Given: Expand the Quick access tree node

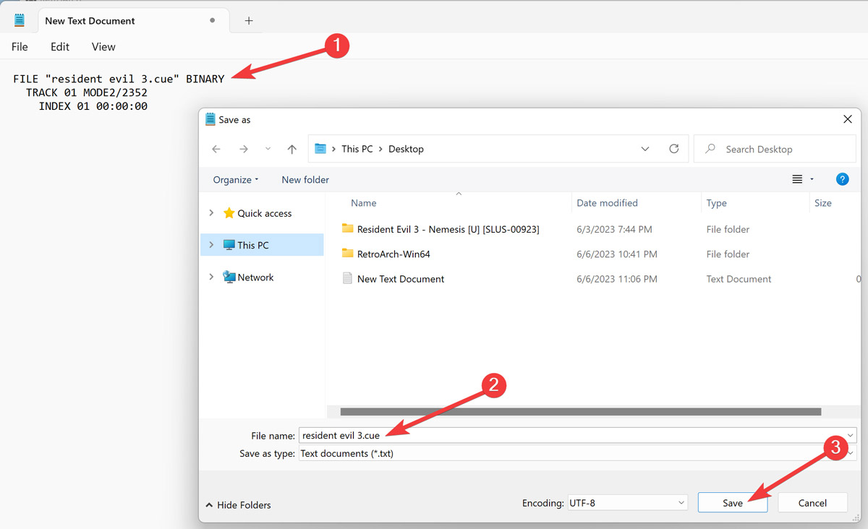Looking at the screenshot, I should click(211, 213).
